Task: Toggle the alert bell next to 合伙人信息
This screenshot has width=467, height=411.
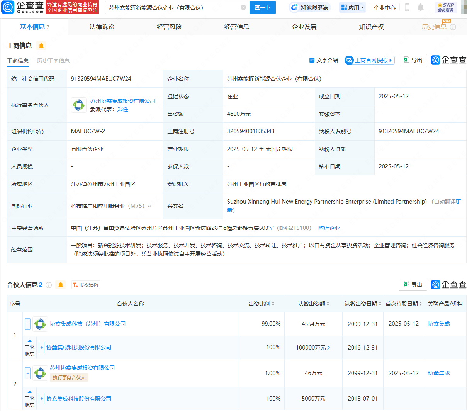Action: [61, 285]
